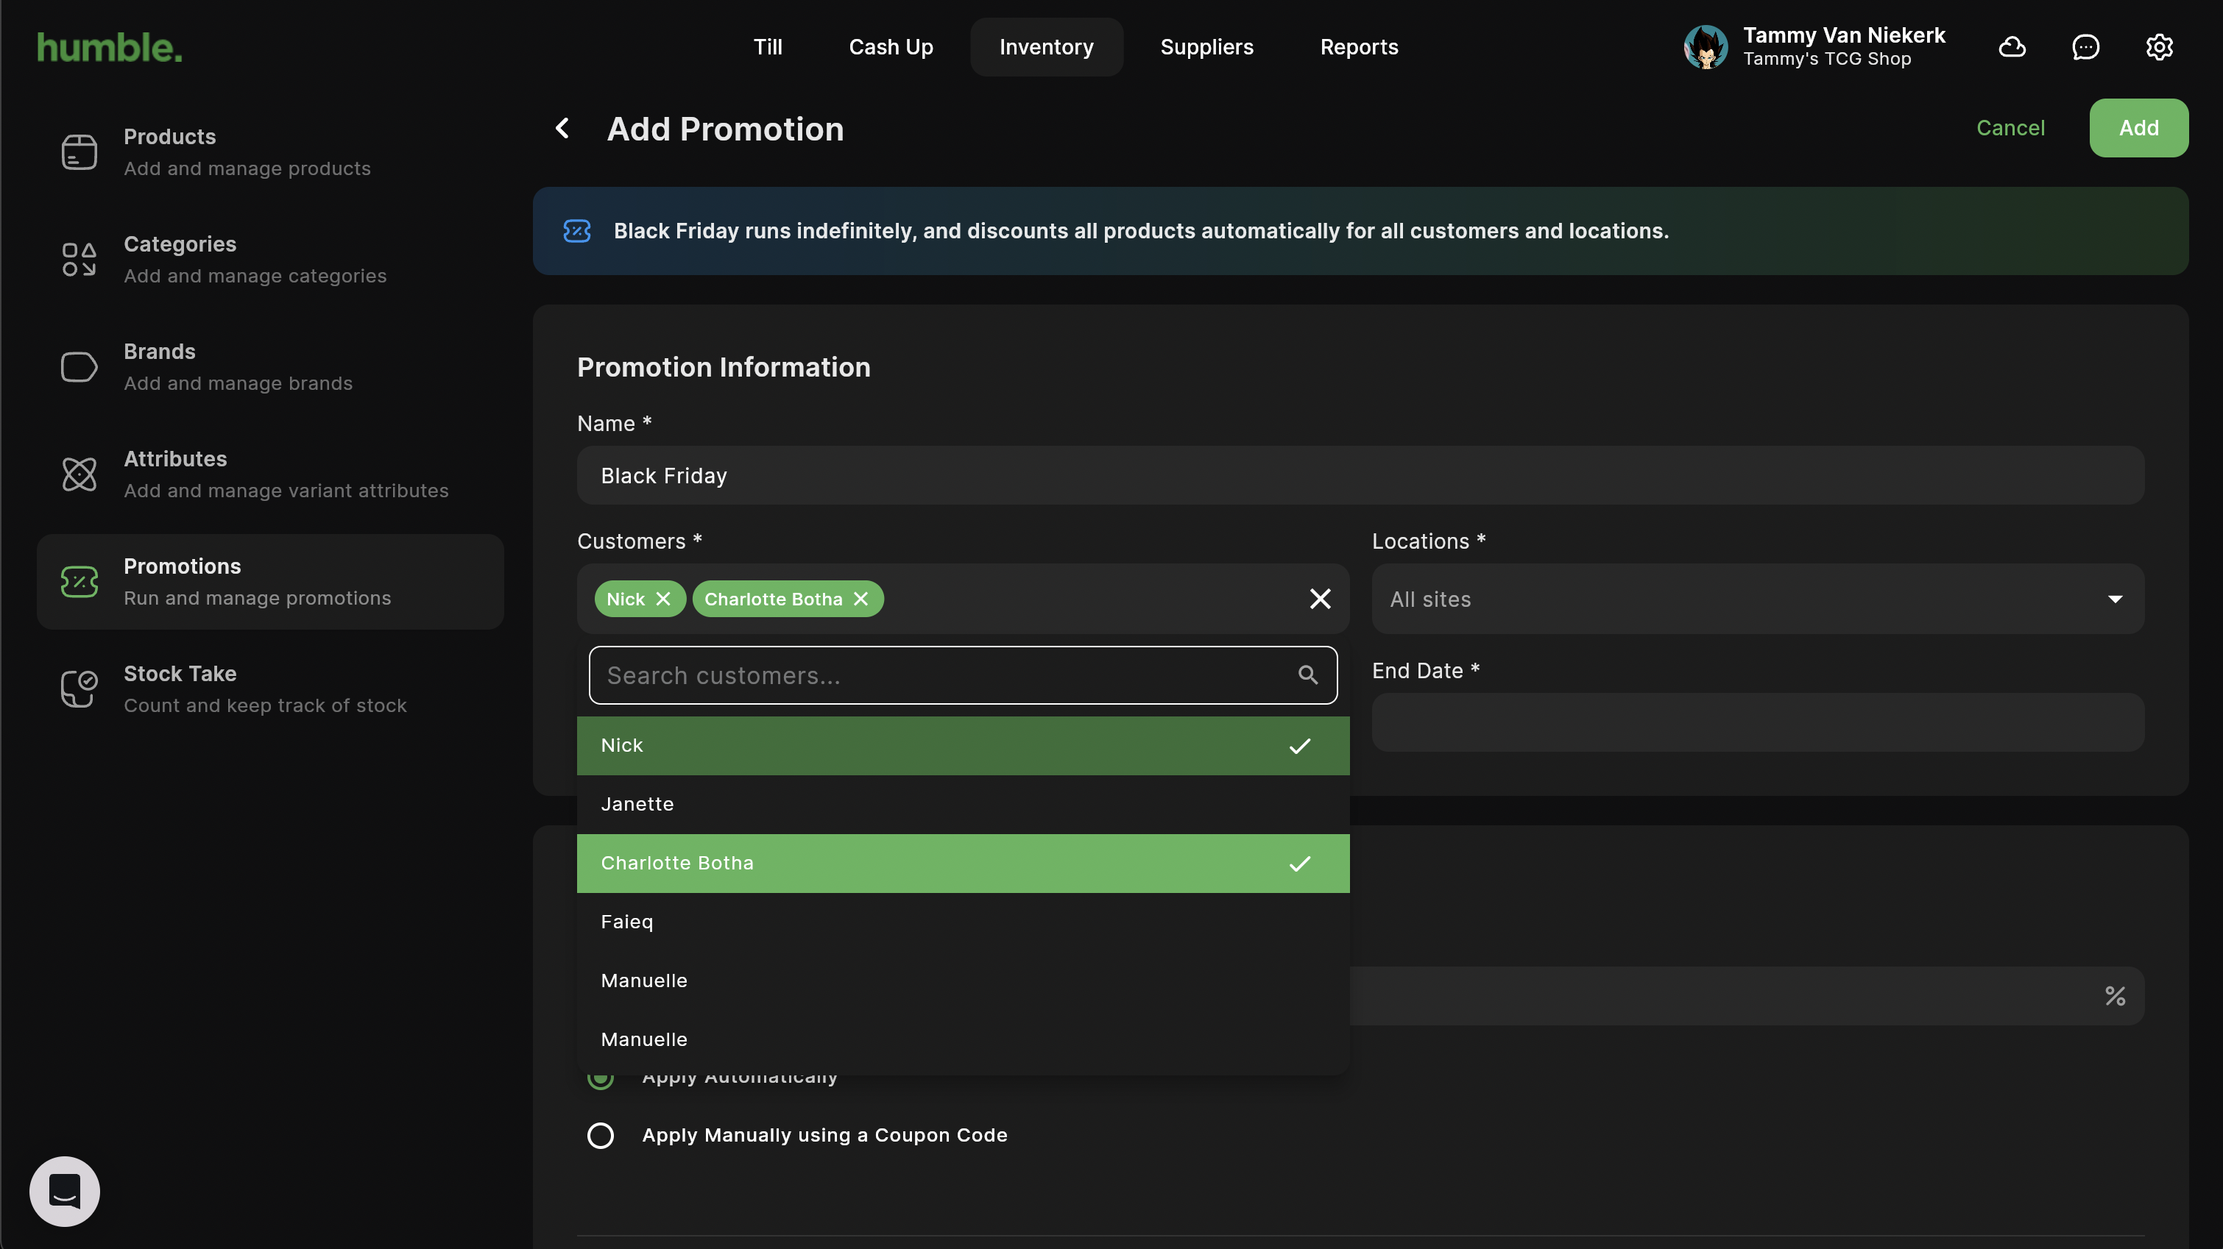This screenshot has width=2223, height=1249.
Task: Open the chat messages icon
Action: point(2085,46)
